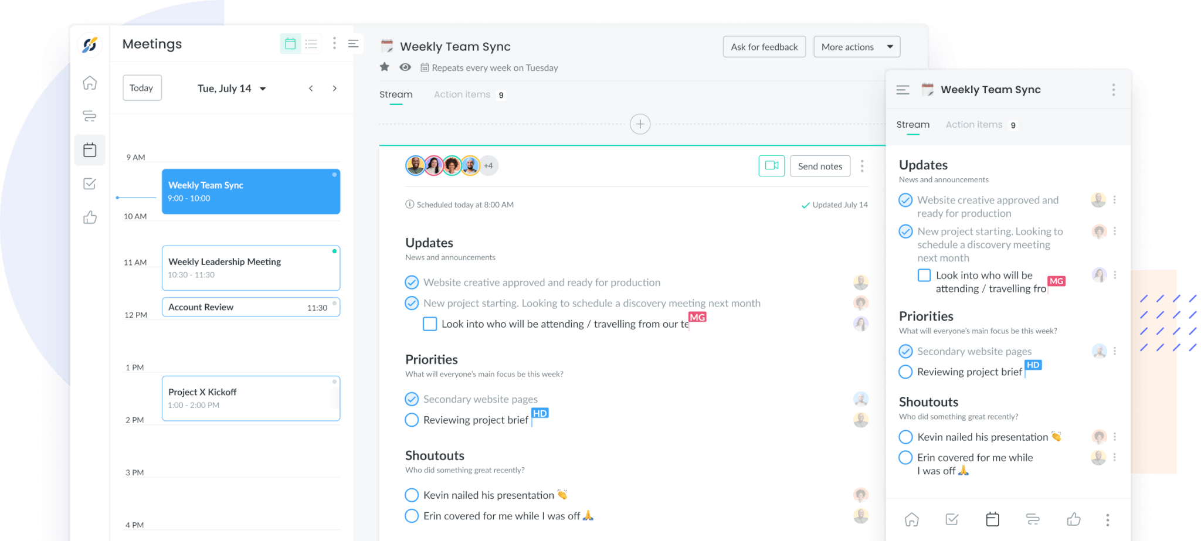This screenshot has height=541, width=1201.
Task: Click assignee avatar on Reviewing project brief row
Action: [x=861, y=420]
